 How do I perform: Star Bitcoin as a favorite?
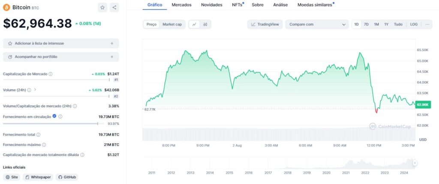[x=102, y=8]
